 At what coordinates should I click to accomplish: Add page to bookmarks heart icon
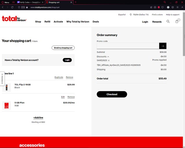click(162, 7)
